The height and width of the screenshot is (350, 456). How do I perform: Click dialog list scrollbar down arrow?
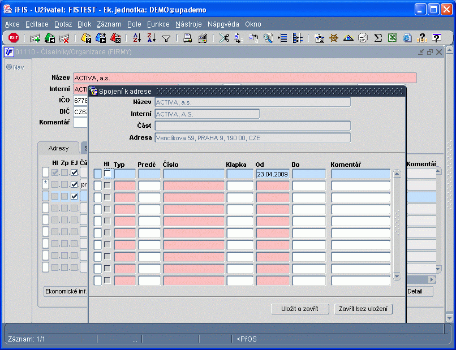pyautogui.click(x=397, y=276)
